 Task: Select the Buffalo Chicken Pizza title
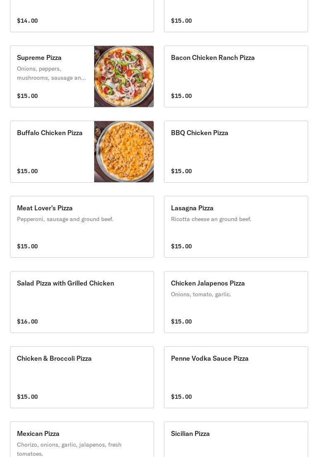pyautogui.click(x=50, y=133)
